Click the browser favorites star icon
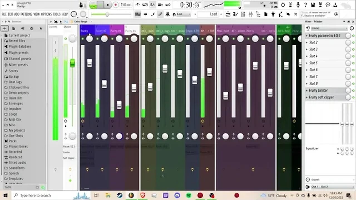The width and height of the screenshot is (356, 200). (41, 28)
